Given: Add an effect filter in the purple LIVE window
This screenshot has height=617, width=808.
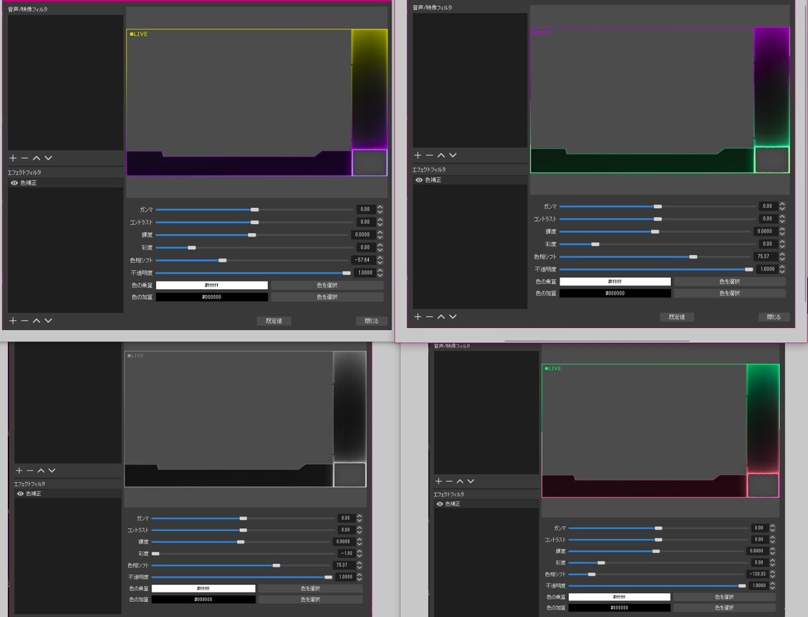Looking at the screenshot, I should [417, 317].
